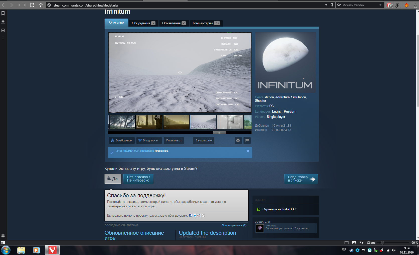Click the screenshot carousel scrollbar handle
The image size is (419, 255).
point(219,133)
